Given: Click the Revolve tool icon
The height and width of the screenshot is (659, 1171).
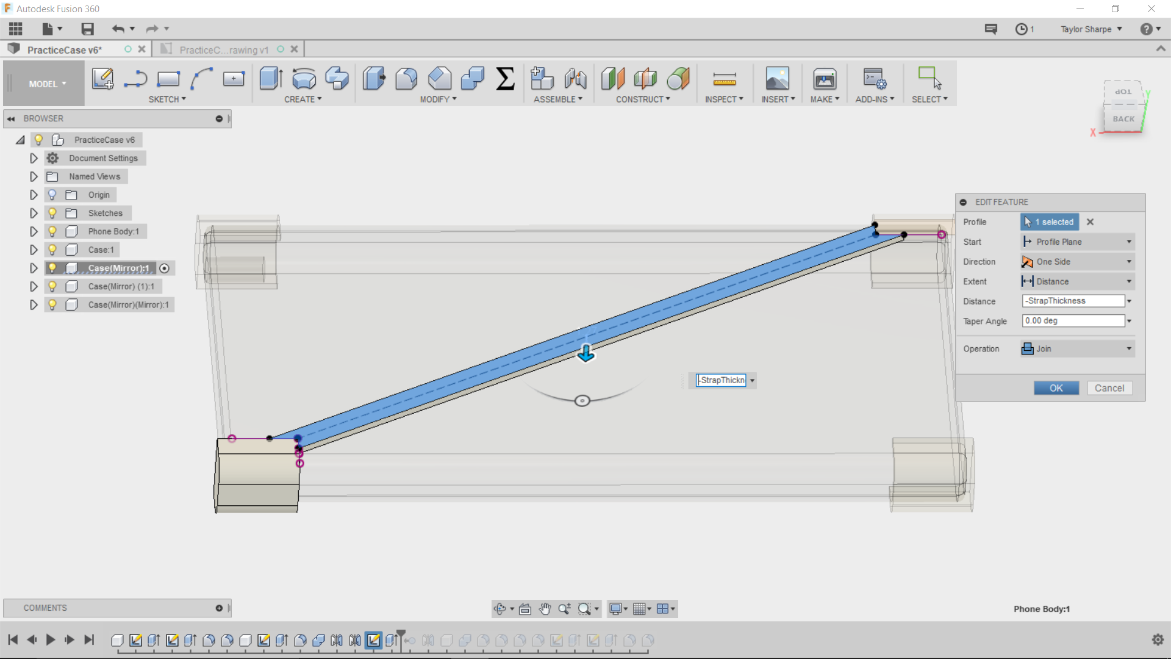Looking at the screenshot, I should pyautogui.click(x=304, y=79).
